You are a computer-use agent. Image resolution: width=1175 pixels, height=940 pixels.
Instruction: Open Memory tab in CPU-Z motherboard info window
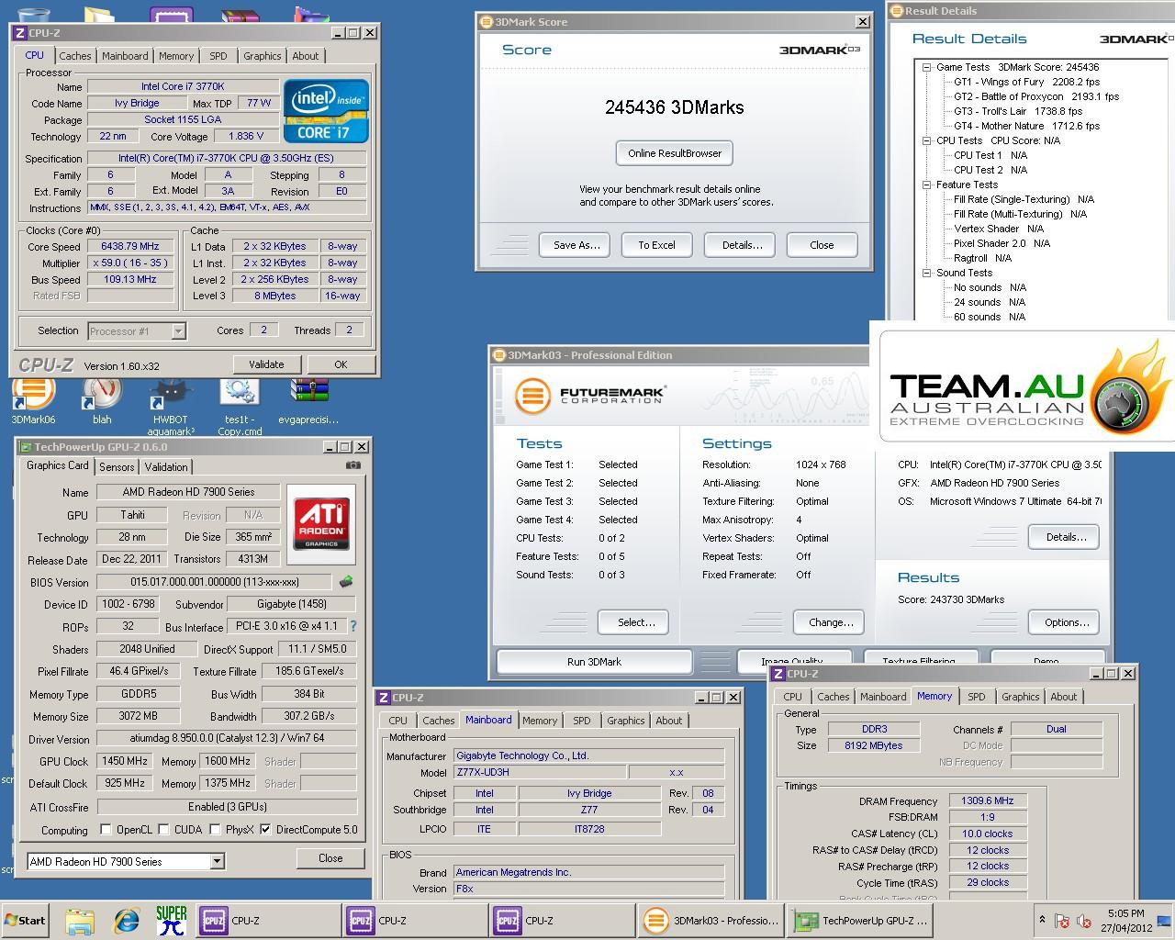click(x=540, y=721)
